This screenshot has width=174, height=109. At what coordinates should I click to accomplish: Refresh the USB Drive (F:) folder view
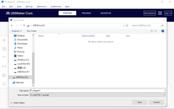(127, 26)
